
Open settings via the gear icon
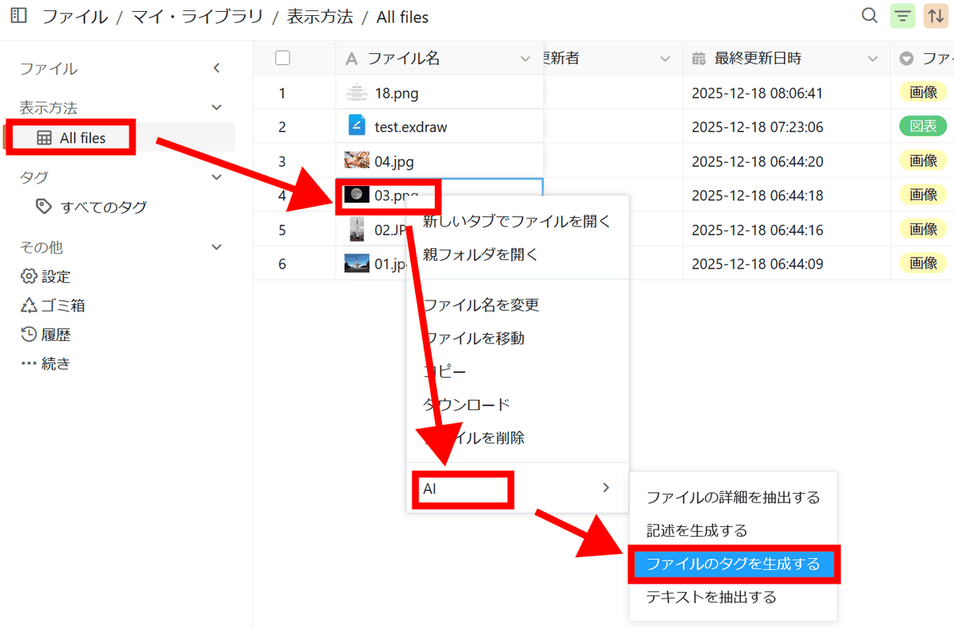[x=29, y=277]
